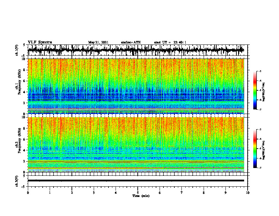Select the '2' kHz tick on ch.2 spectrogram
This screenshot has height=216, width=279.
tap(25, 161)
